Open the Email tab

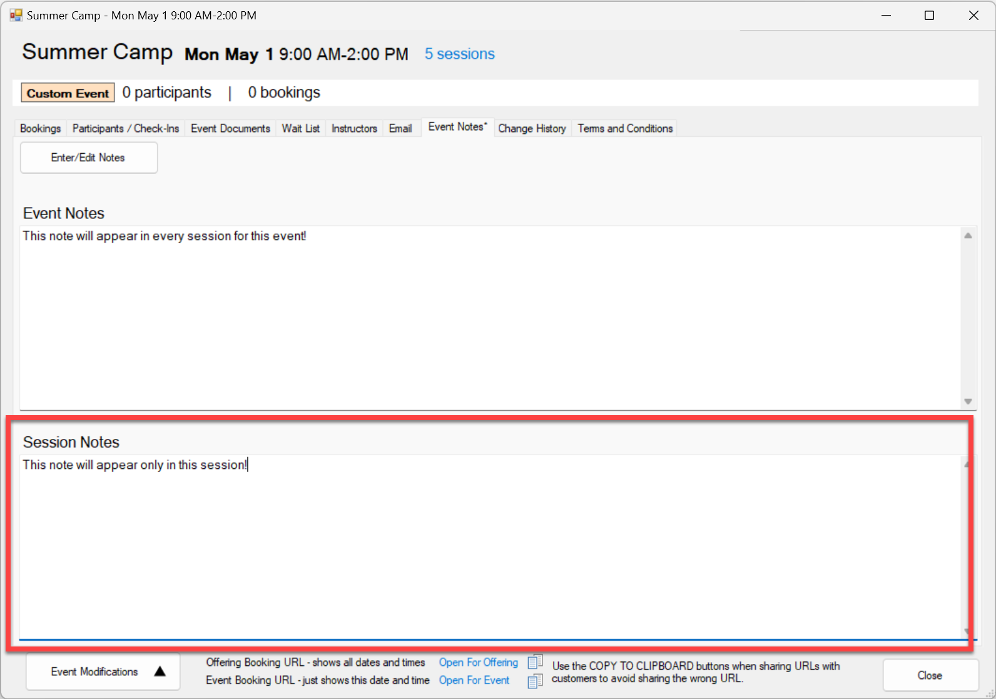click(400, 128)
